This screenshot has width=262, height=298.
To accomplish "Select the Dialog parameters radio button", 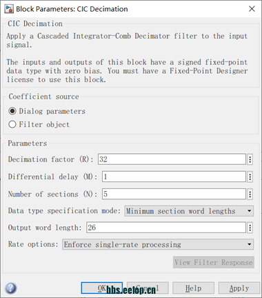I will tap(12, 111).
